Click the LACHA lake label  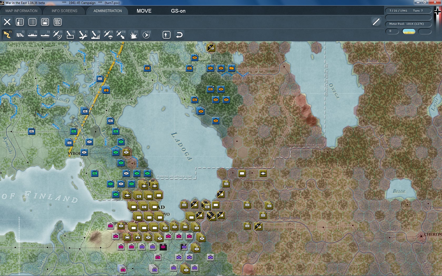tap(435, 104)
